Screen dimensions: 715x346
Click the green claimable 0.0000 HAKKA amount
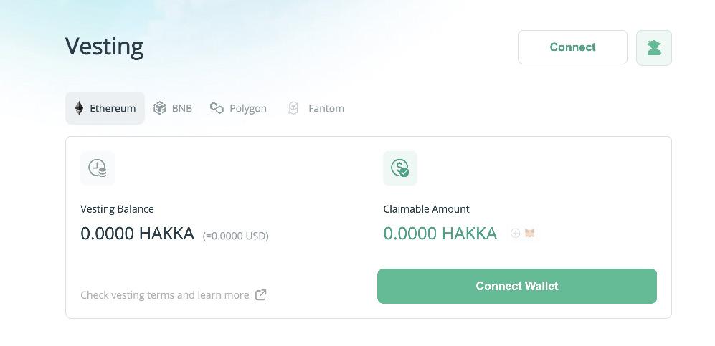point(440,234)
